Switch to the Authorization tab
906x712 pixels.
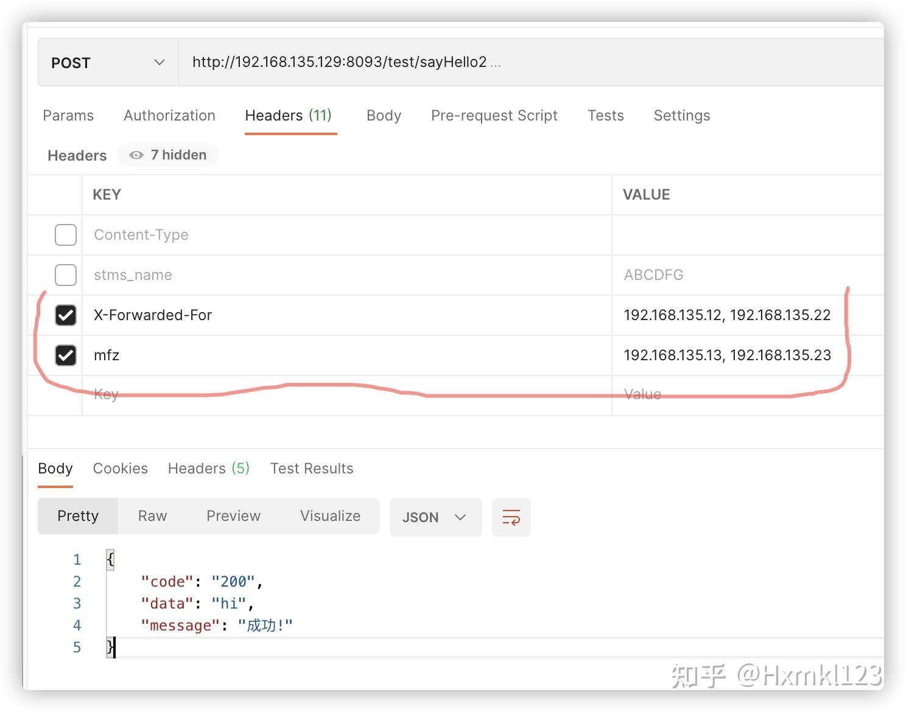click(169, 116)
